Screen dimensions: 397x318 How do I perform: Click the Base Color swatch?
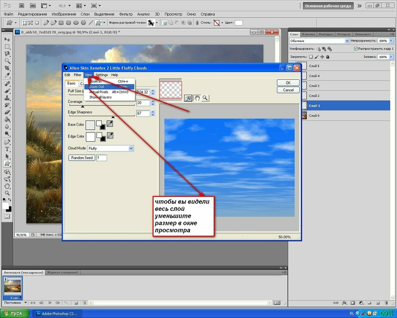90,125
